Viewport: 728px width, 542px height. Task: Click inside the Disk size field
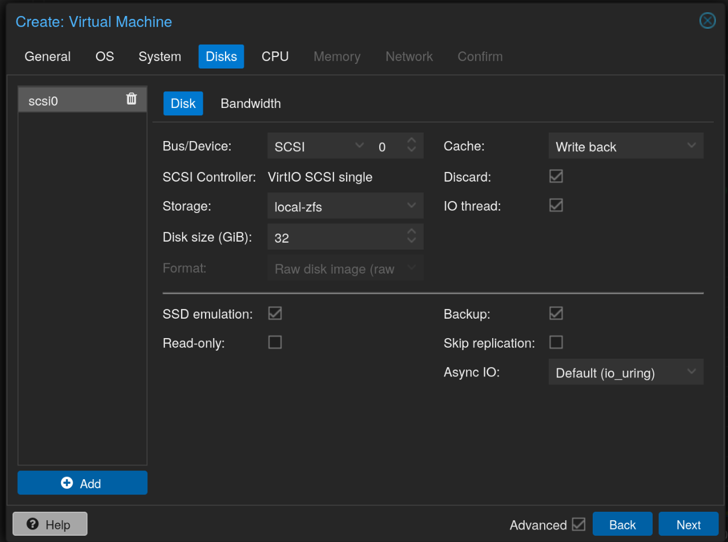coord(331,236)
